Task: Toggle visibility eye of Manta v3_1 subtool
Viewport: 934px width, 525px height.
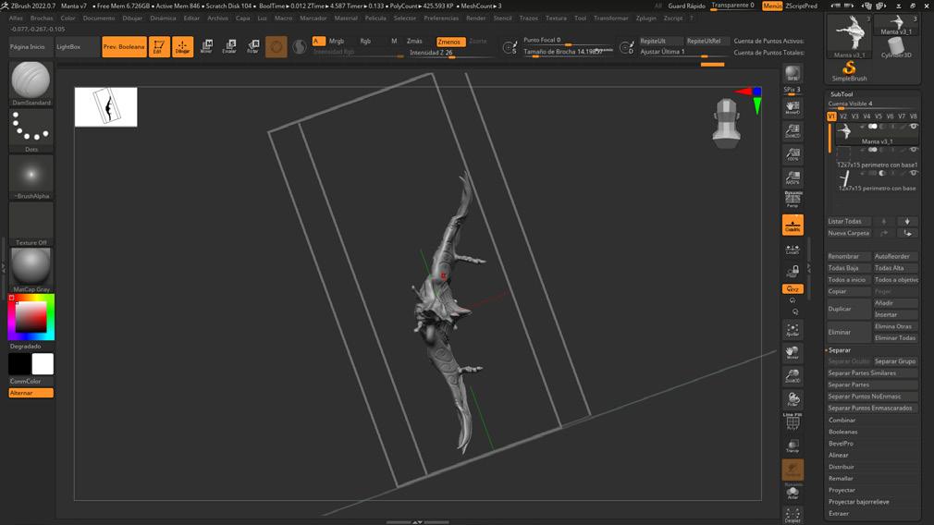Action: pyautogui.click(x=914, y=127)
